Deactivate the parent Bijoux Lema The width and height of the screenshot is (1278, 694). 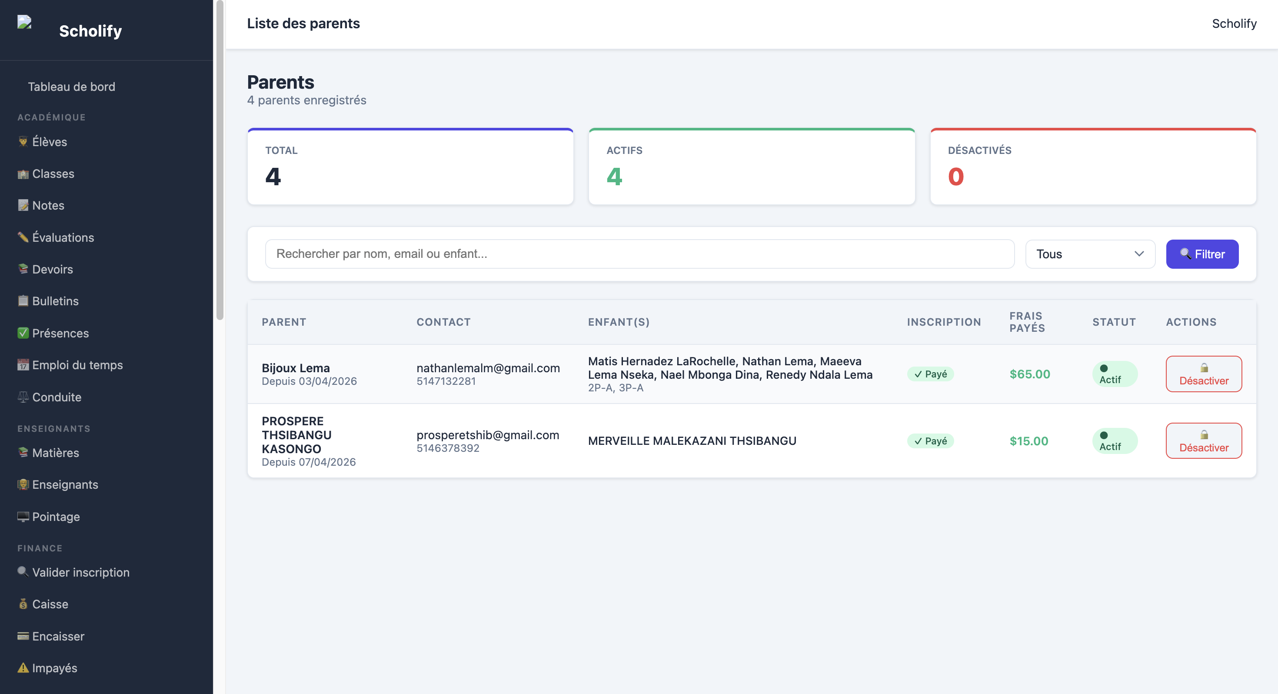[1204, 374]
